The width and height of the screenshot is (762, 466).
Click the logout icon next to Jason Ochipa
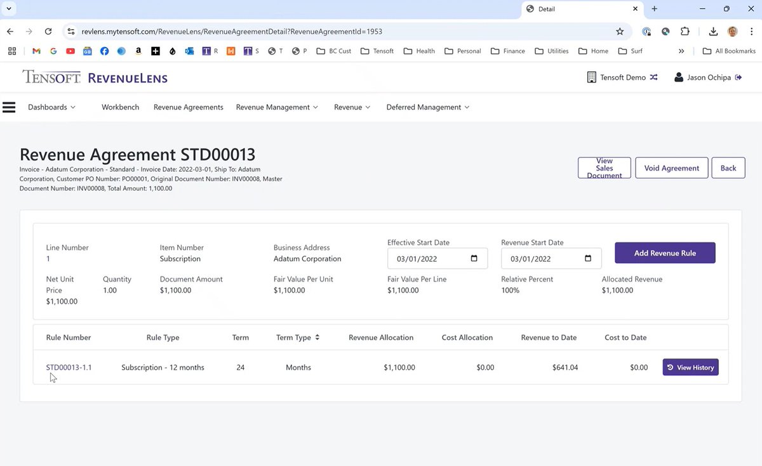pos(739,77)
